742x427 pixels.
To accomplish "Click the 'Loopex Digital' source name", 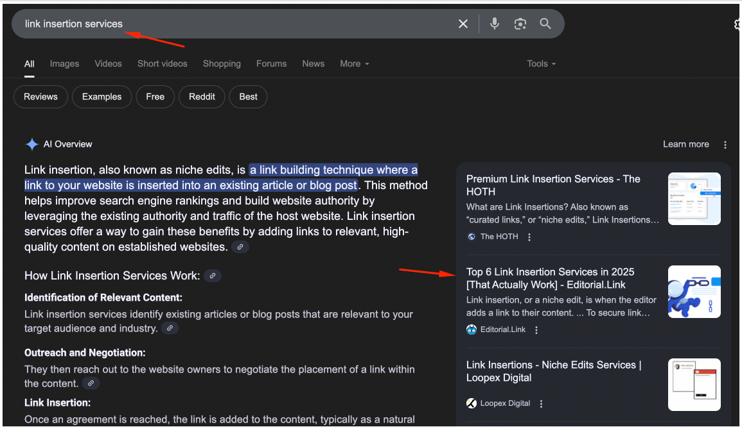I will coord(505,403).
